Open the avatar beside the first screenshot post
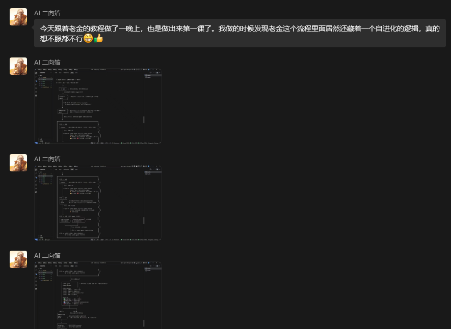This screenshot has height=329, width=451. pyautogui.click(x=18, y=66)
